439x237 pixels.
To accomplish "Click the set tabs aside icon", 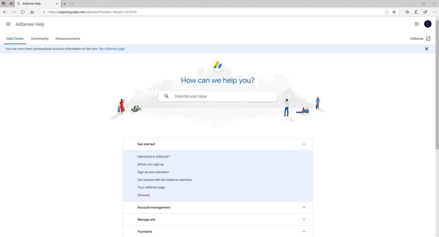I will coord(11,4).
